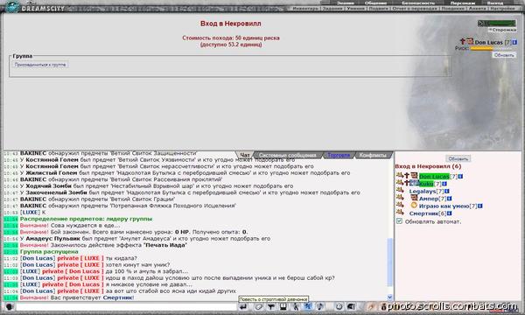Click the walking-person icon in bottom toolbar
Image resolution: width=525 pixels, height=315 pixels.
point(296,306)
